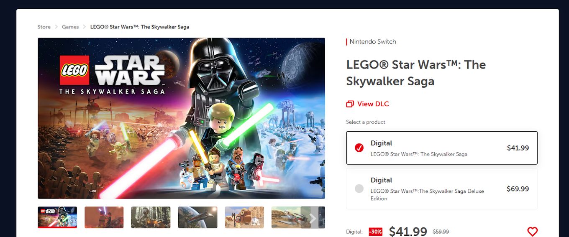This screenshot has height=237, width=569.
Task: Select the second lightsaber duel thumbnail
Action: click(104, 217)
